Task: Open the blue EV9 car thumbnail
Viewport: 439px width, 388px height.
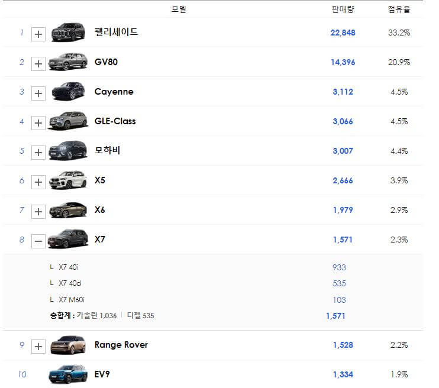Action: (68, 374)
